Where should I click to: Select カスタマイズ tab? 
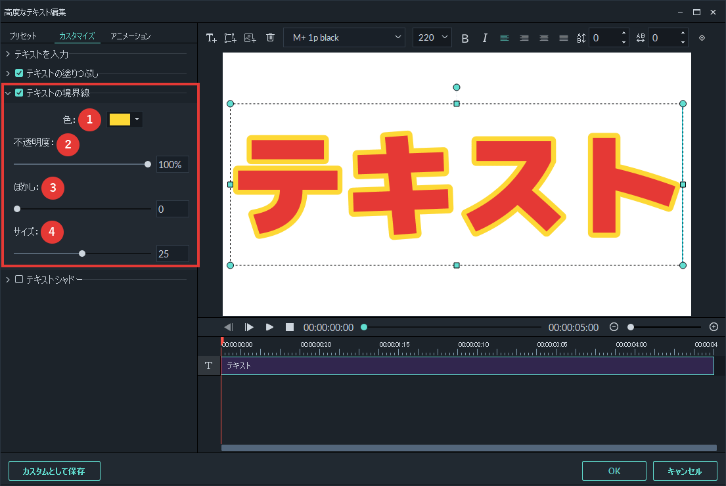tap(77, 35)
